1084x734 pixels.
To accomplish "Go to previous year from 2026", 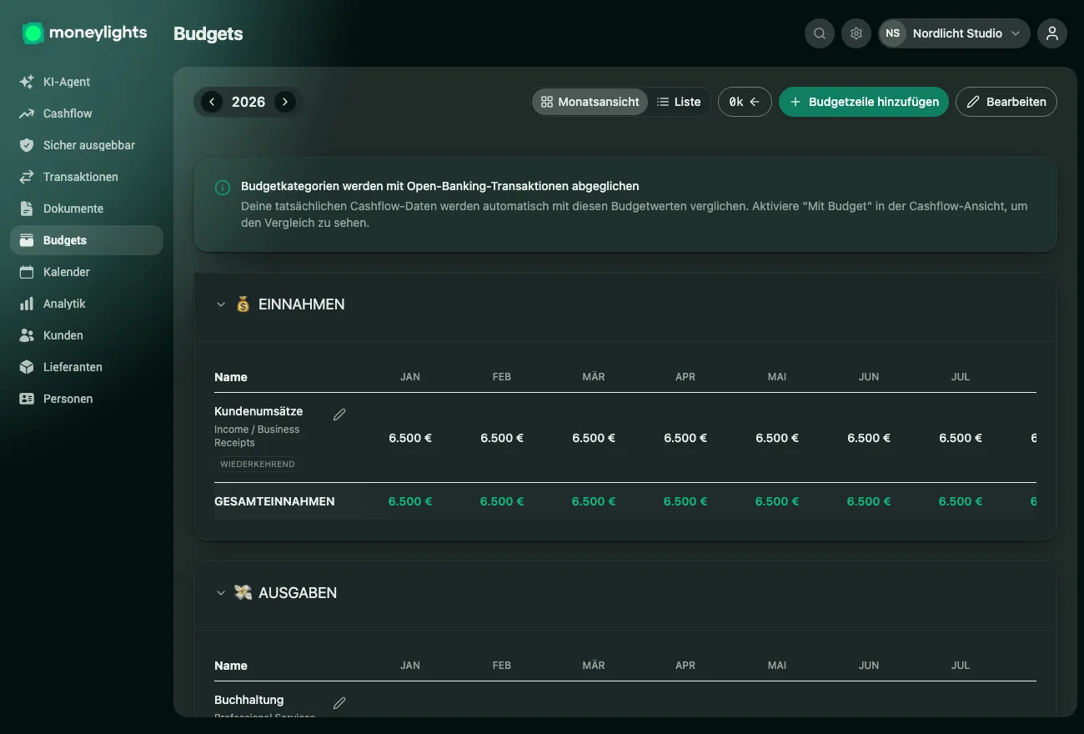I will [x=212, y=102].
